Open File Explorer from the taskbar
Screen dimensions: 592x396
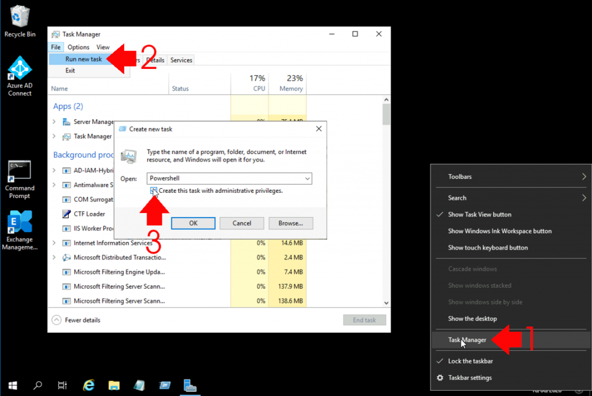pos(114,385)
